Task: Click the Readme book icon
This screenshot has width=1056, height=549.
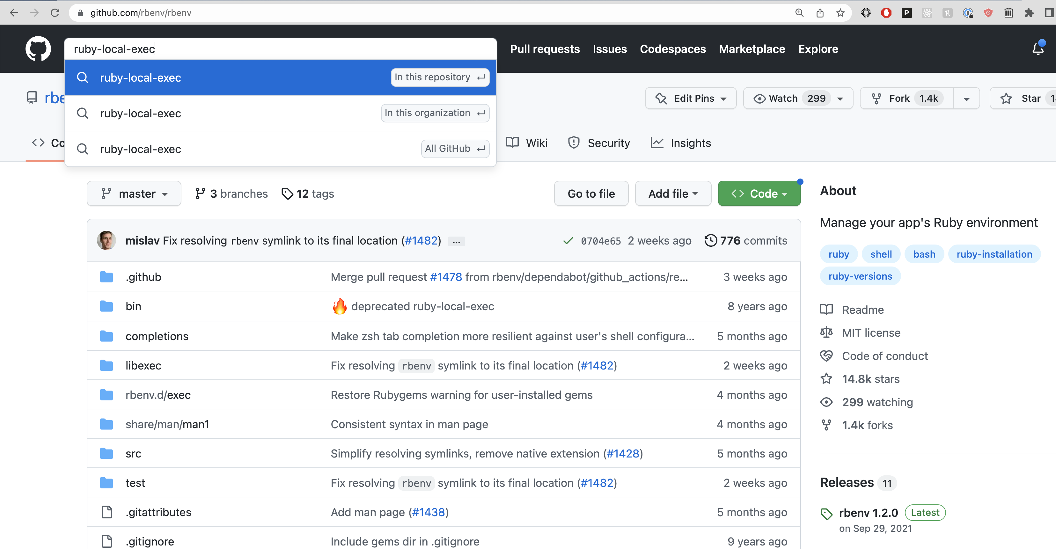Action: 826,310
